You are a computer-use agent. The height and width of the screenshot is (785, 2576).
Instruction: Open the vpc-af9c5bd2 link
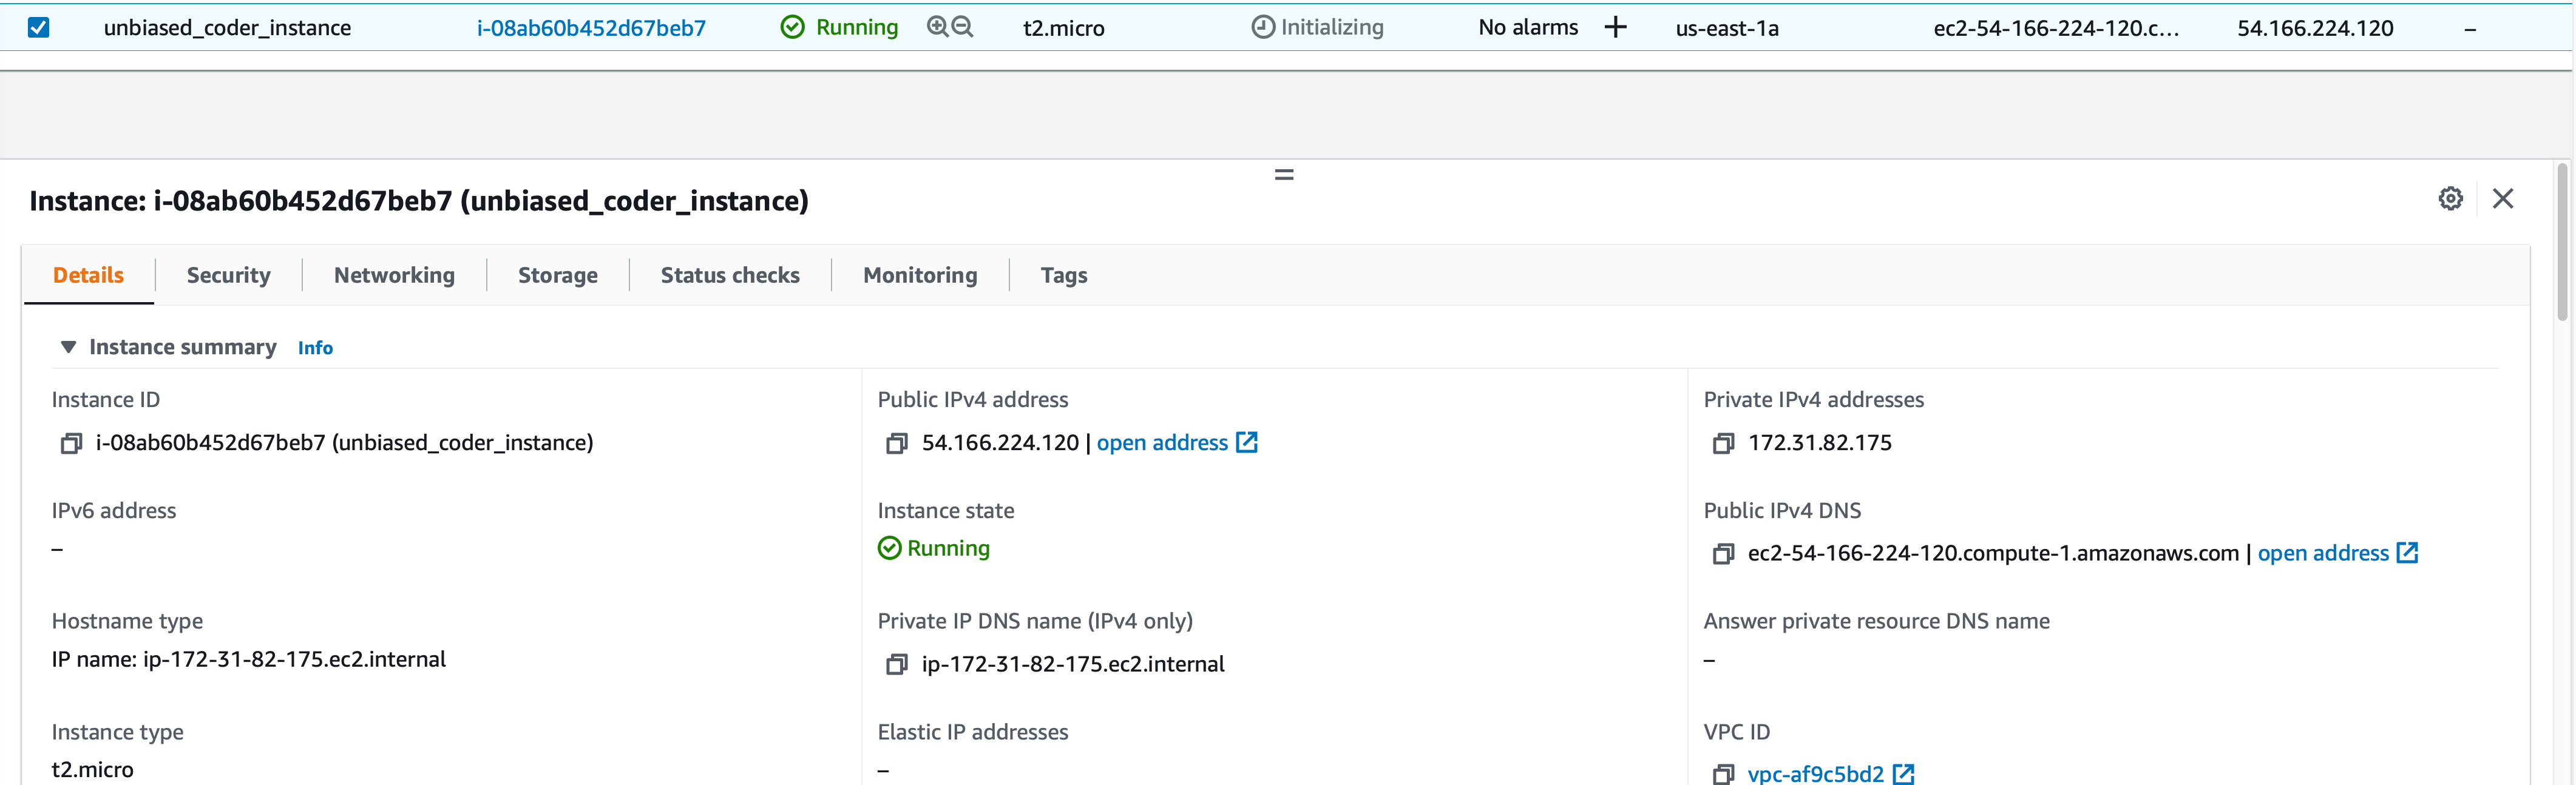[x=1815, y=774]
